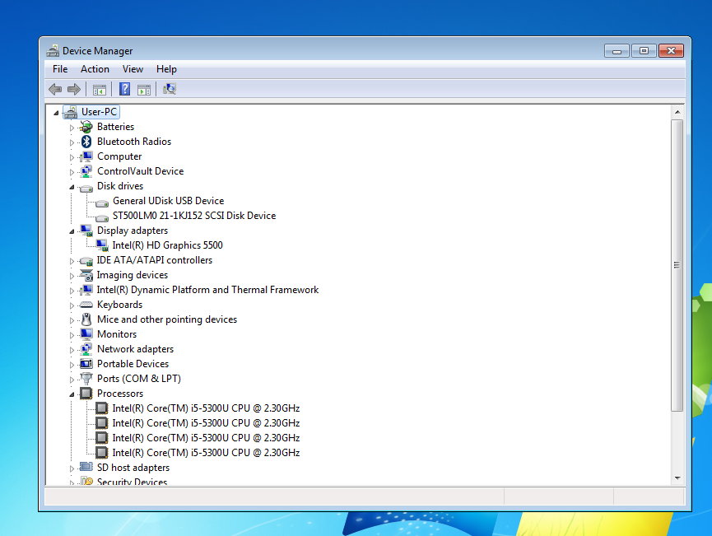
Task: Select ST500LM0 21-1KJ152 SCSI Disk Device
Action: (x=194, y=216)
